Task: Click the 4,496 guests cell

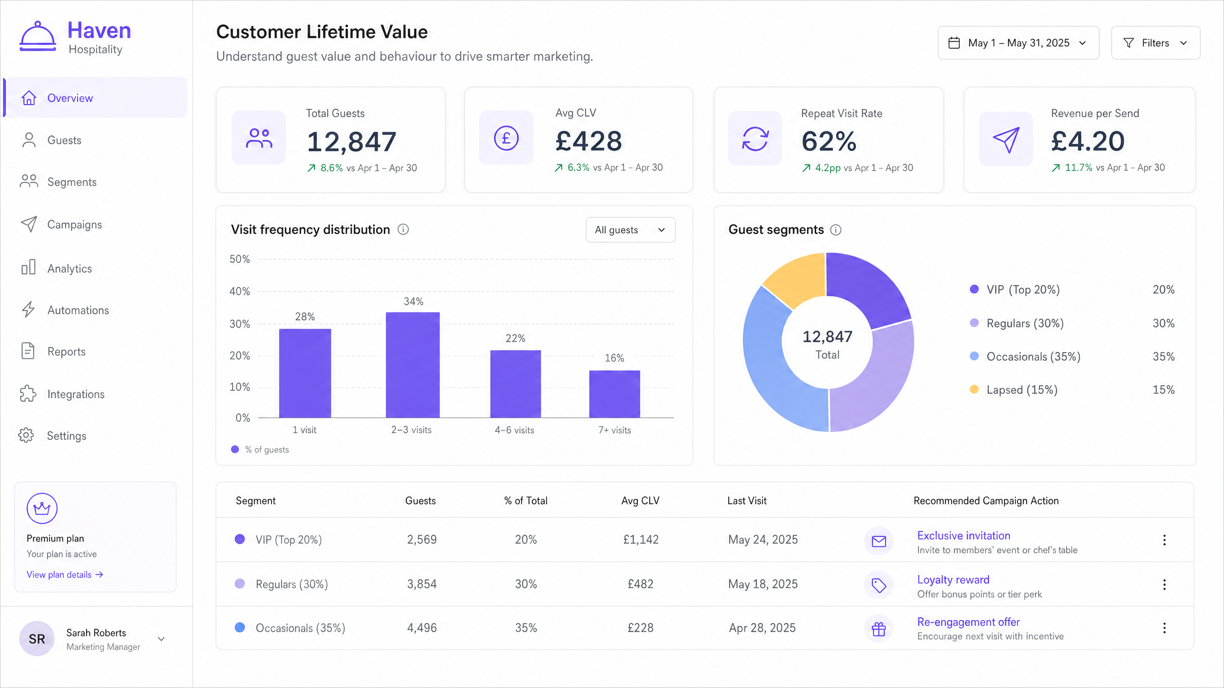Action: (422, 628)
